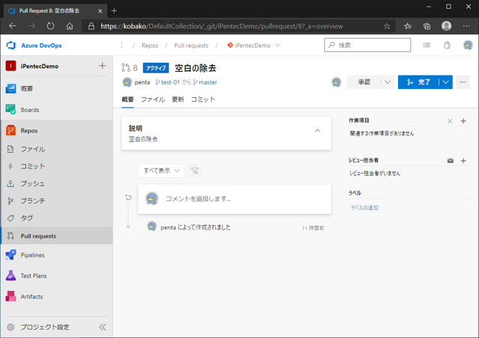Click the 11 時間前 timestamp
Viewport: 479px width, 338px height.
[313, 228]
